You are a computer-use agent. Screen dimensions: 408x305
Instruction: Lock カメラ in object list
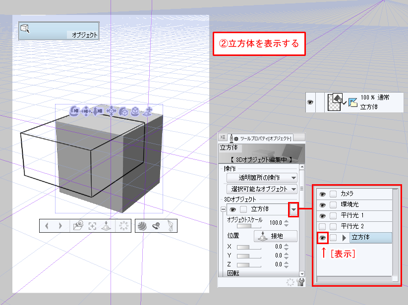click(x=333, y=194)
